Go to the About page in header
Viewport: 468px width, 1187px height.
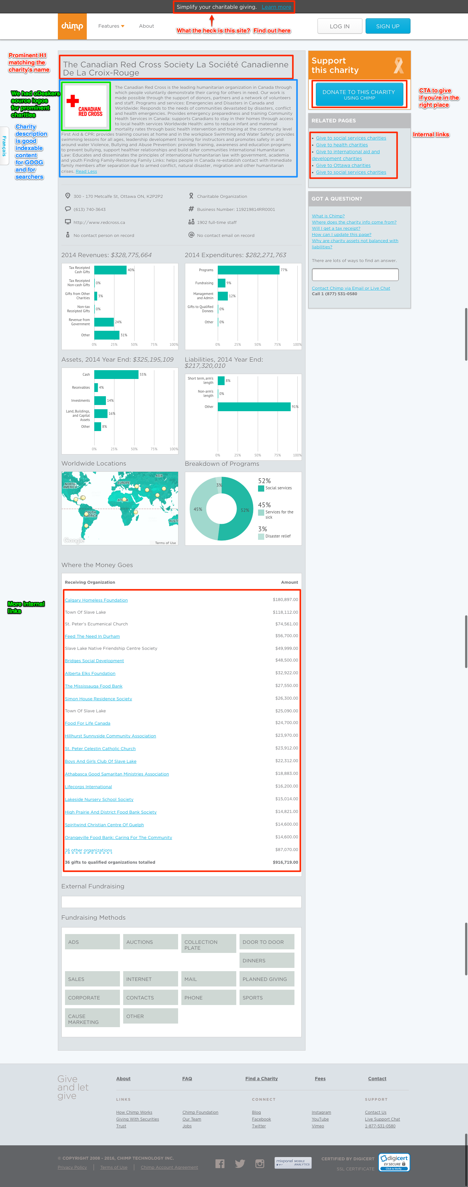click(146, 26)
